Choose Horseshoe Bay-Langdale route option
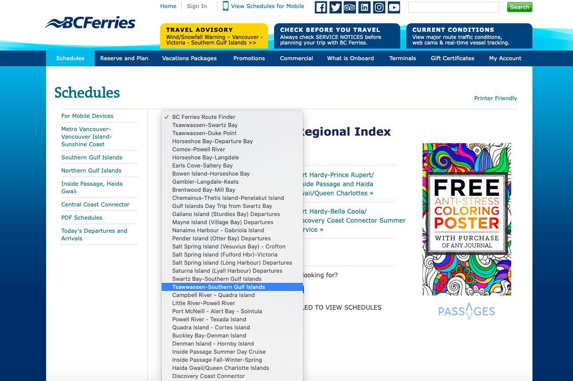The image size is (573, 381). [233, 158]
